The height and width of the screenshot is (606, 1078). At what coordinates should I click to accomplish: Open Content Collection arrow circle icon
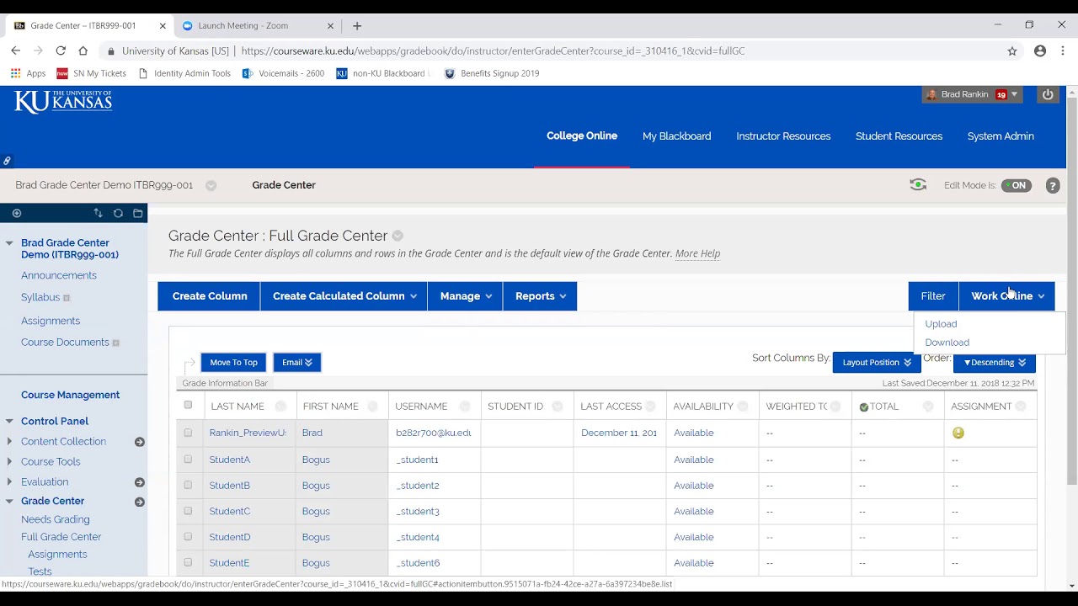pyautogui.click(x=140, y=442)
